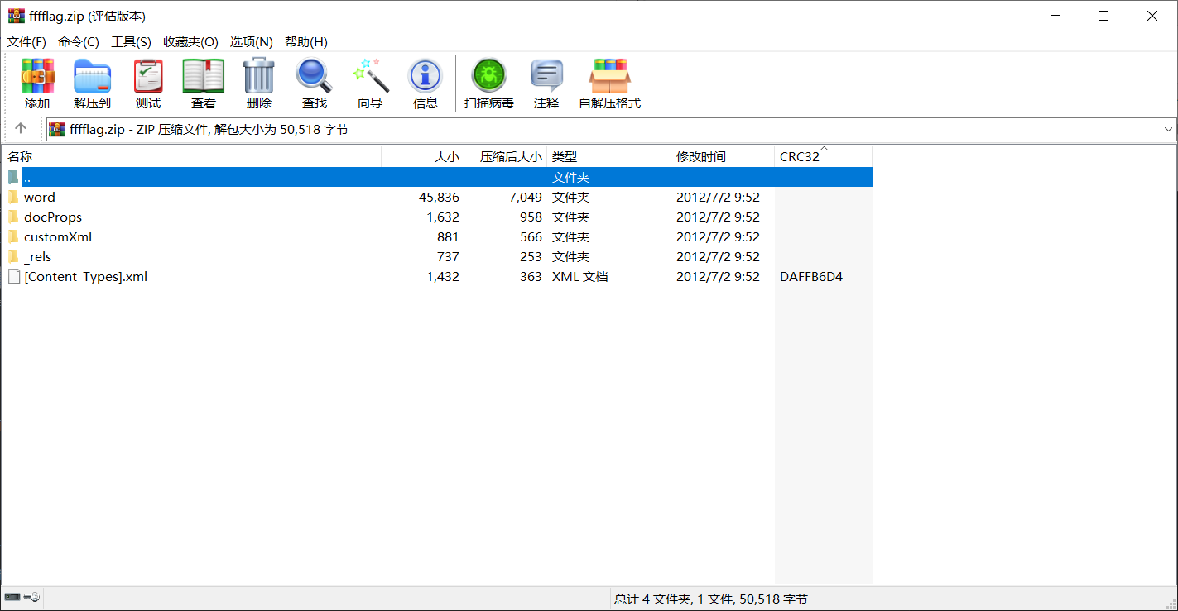Open the 命令(C) menu
The height and width of the screenshot is (611, 1178).
[79, 42]
